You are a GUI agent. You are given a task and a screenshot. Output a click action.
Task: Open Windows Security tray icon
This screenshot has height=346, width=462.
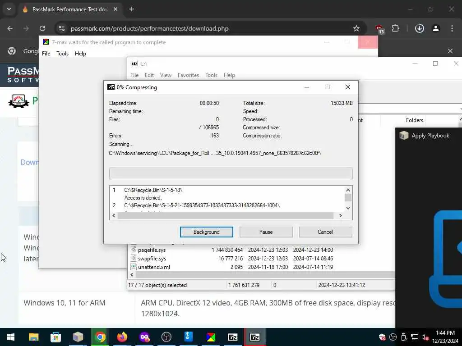coord(382,337)
